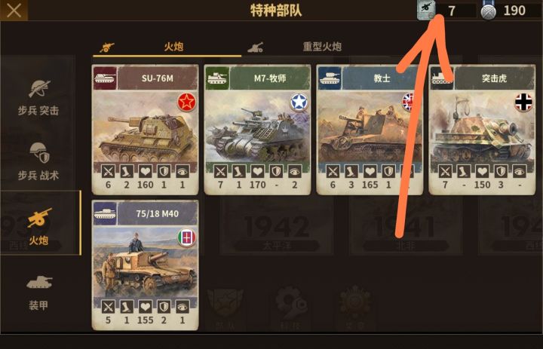
Task: Select the 步兵突击 sidebar category
Action: tap(38, 98)
